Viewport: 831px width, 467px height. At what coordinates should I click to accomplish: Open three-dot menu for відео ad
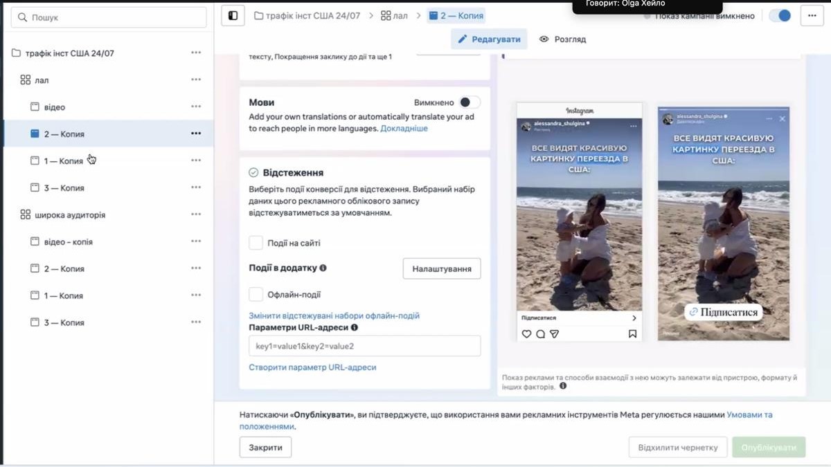point(196,107)
